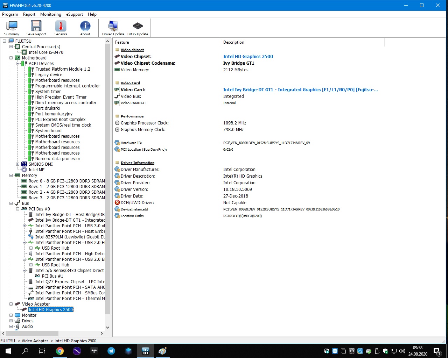Click the Intel HD Graphics 2500 link
The image size is (448, 358).
point(248,56)
